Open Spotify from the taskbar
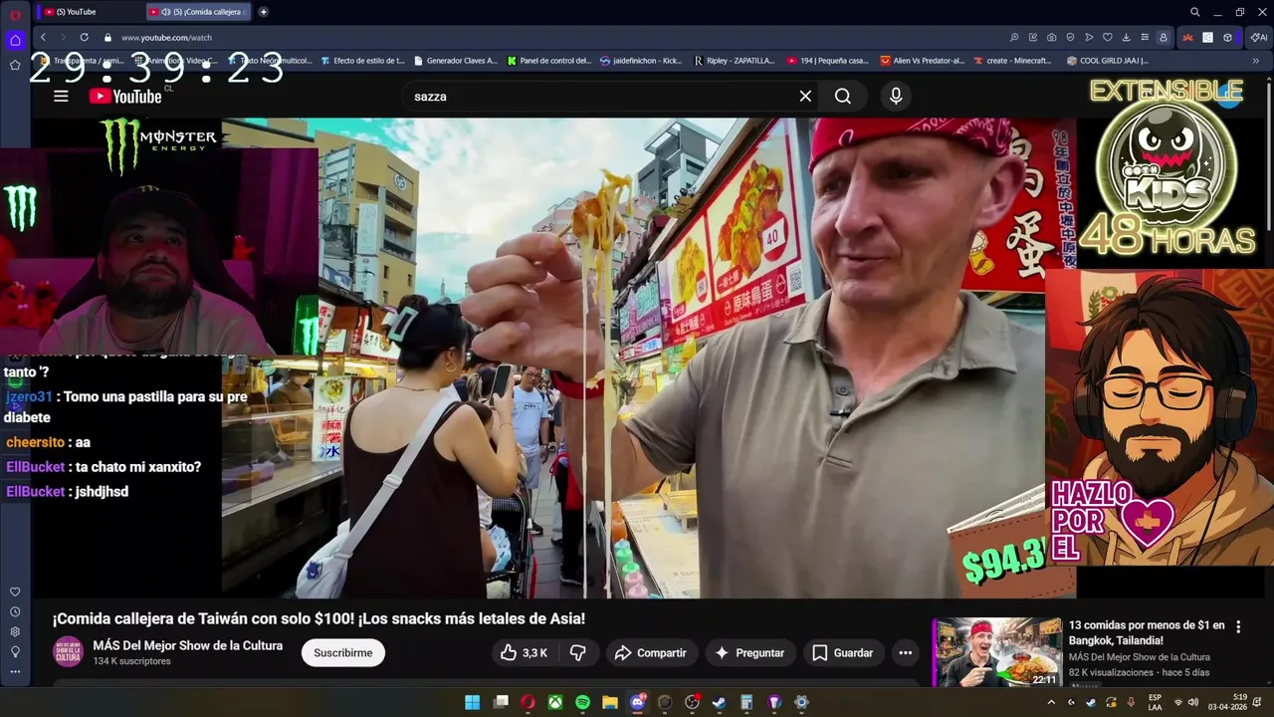The width and height of the screenshot is (1274, 717). click(x=582, y=702)
